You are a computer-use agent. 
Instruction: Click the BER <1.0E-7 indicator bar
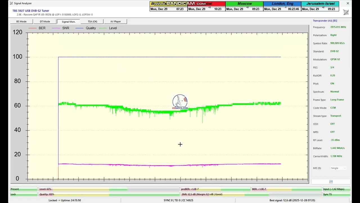tap(286, 189)
